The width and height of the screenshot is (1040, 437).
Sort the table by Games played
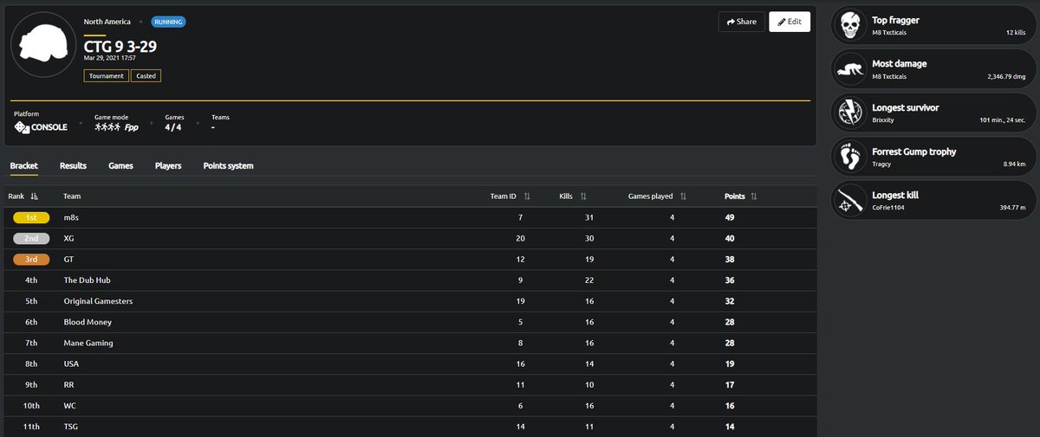pyautogui.click(x=683, y=196)
